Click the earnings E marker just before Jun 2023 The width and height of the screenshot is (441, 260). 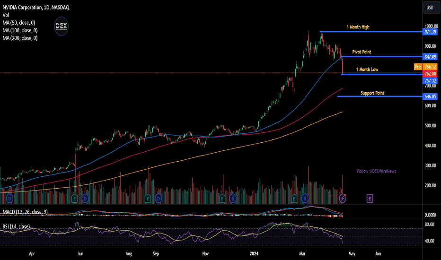point(75,199)
